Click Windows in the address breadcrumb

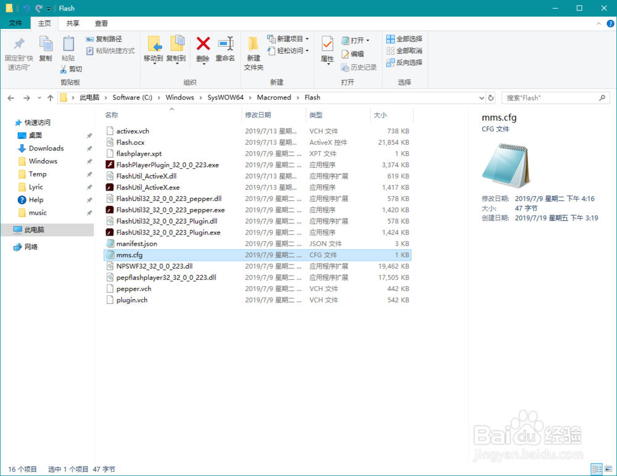pyautogui.click(x=180, y=97)
